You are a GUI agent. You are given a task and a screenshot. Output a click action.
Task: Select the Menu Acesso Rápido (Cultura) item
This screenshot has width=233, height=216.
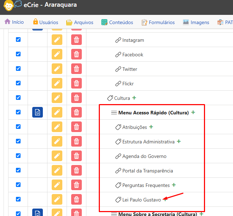(153, 113)
